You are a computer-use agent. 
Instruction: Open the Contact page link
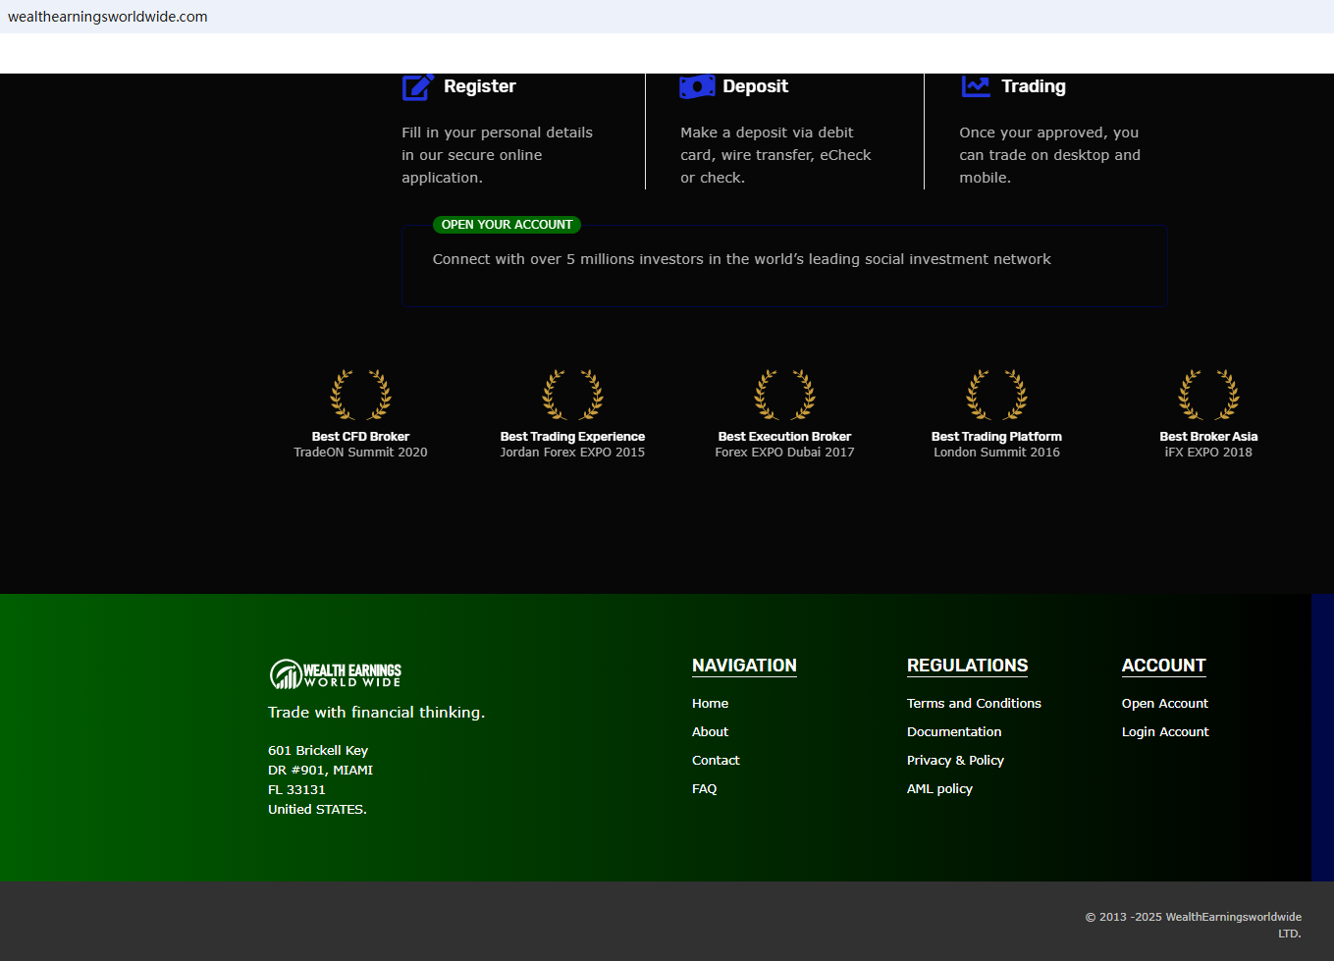point(716,761)
